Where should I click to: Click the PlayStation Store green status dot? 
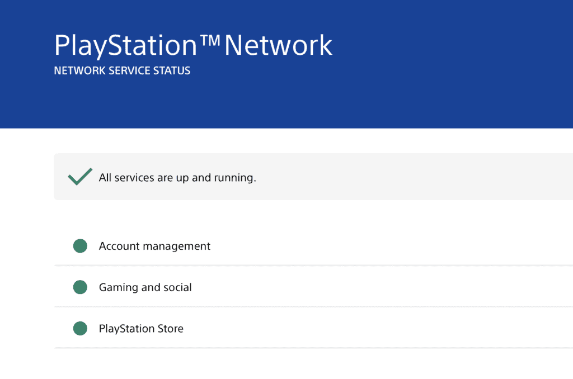[x=80, y=329]
